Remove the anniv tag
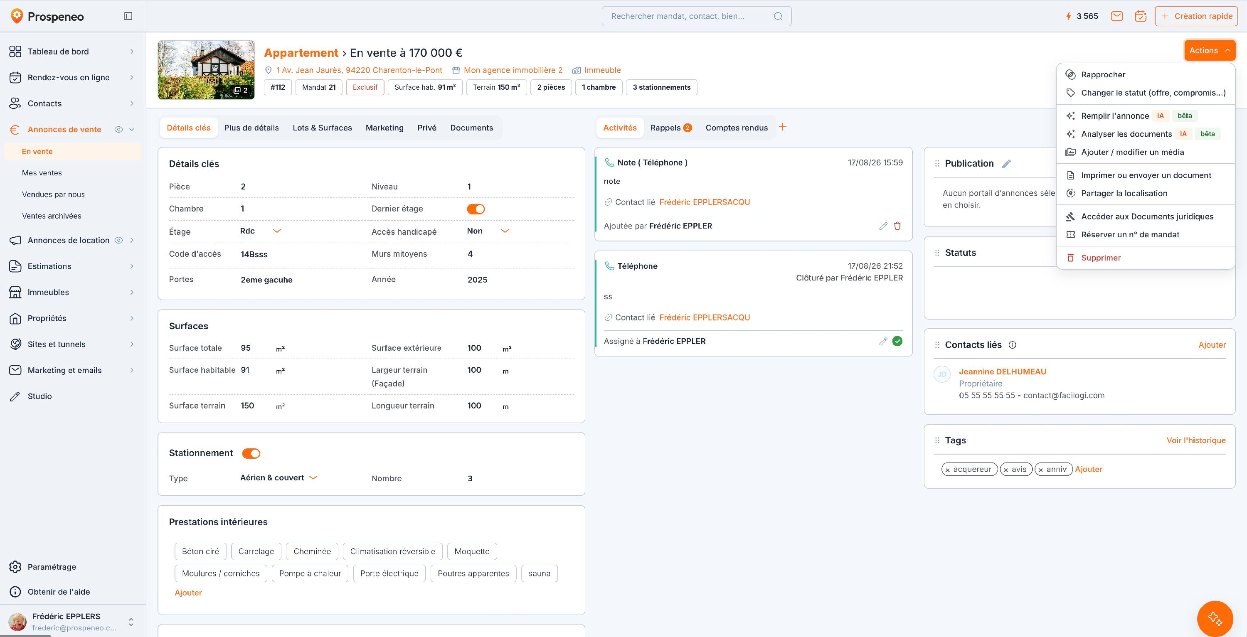The image size is (1247, 637). click(1041, 470)
